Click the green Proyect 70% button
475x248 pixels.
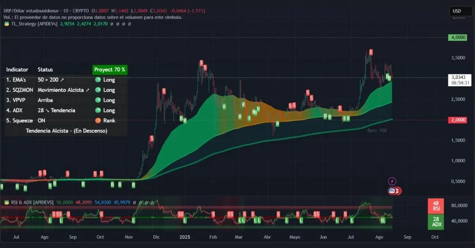pos(110,70)
